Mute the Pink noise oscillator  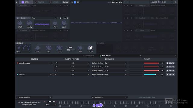click(65, 18)
